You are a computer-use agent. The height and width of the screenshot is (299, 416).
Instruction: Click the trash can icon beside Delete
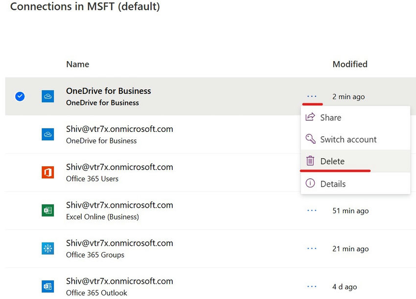pyautogui.click(x=310, y=161)
